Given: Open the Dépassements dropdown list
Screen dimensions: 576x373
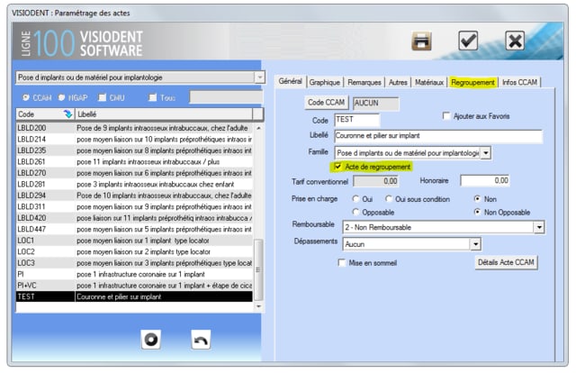Looking at the screenshot, I should point(475,243).
